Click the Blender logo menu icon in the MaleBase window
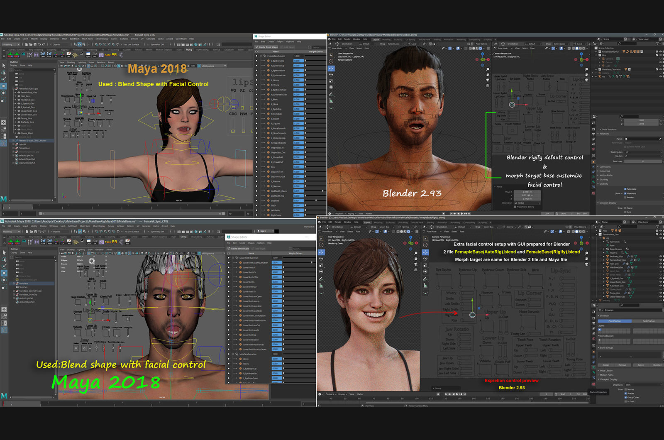 [x=329, y=39]
